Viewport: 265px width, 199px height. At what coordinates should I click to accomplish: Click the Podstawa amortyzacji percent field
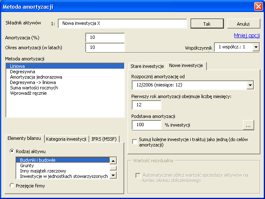[x=146, y=125]
